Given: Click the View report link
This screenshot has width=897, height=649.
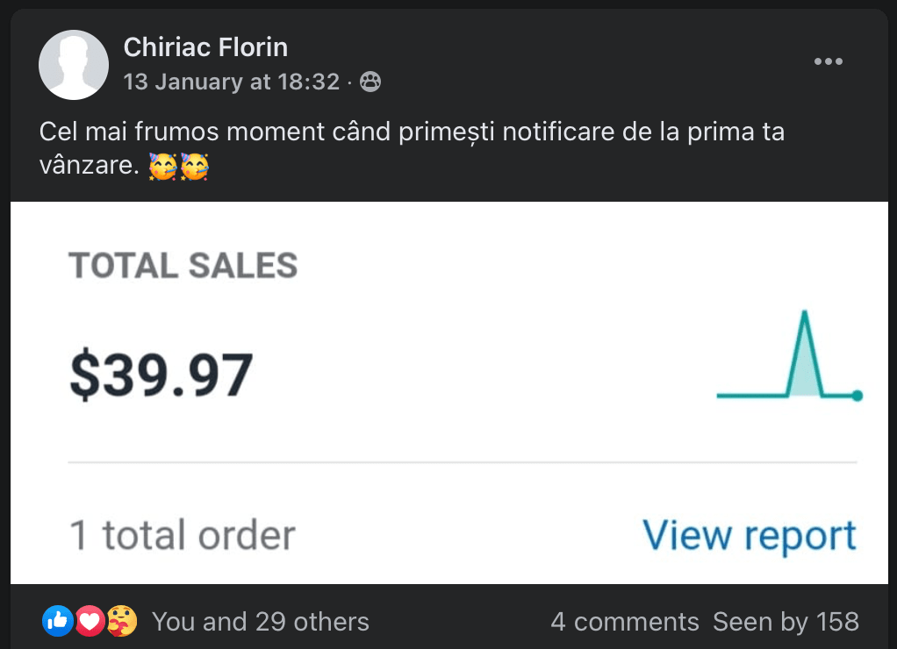Looking at the screenshot, I should [749, 535].
